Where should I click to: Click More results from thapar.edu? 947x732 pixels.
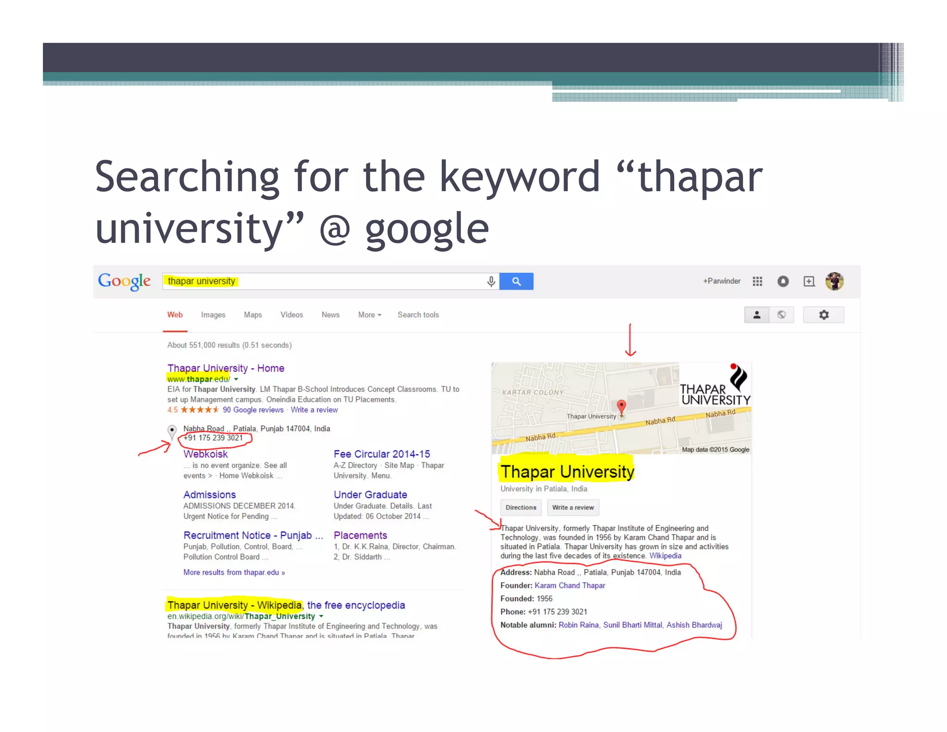pos(234,572)
